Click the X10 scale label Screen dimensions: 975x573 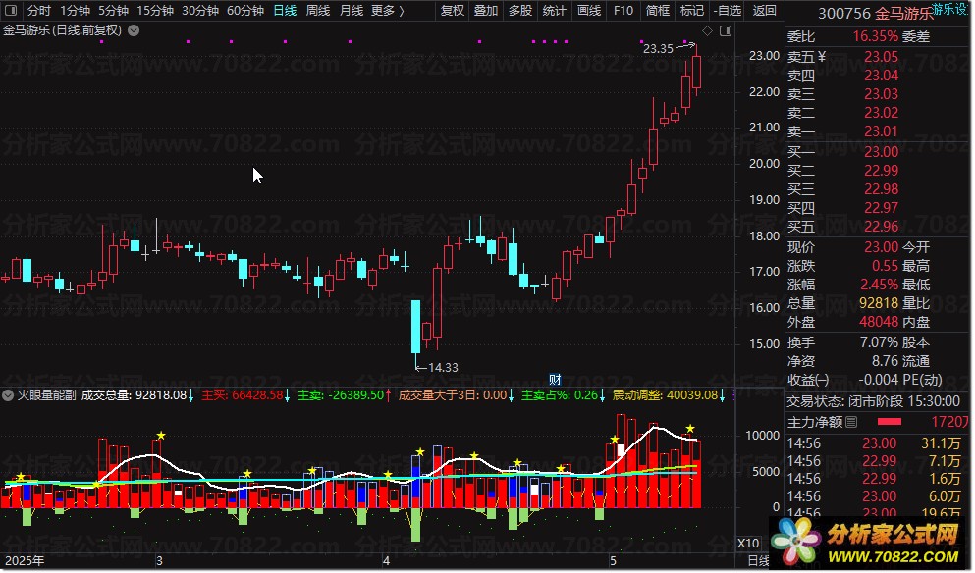tap(748, 544)
